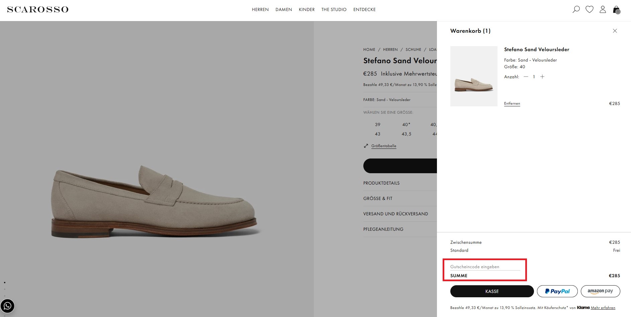The image size is (631, 317).
Task: Click the user account icon
Action: [x=603, y=9]
